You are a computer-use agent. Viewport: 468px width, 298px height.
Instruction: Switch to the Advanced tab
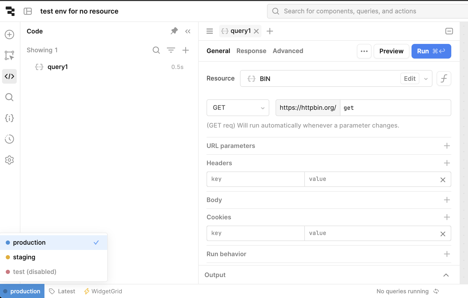288,51
